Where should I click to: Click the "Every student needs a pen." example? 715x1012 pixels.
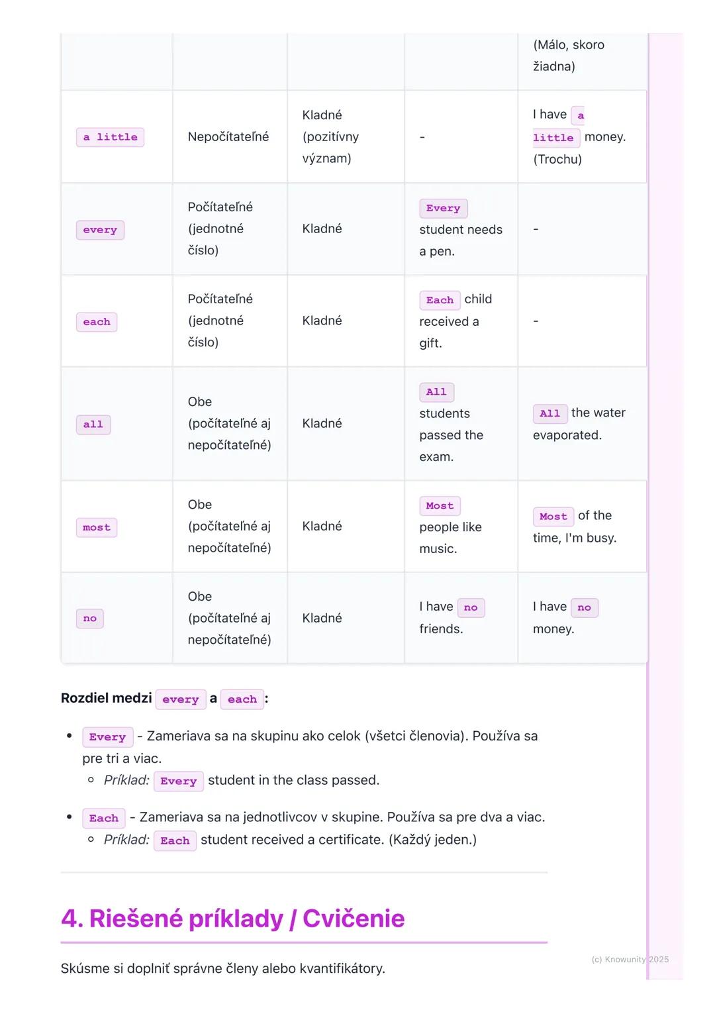point(460,229)
